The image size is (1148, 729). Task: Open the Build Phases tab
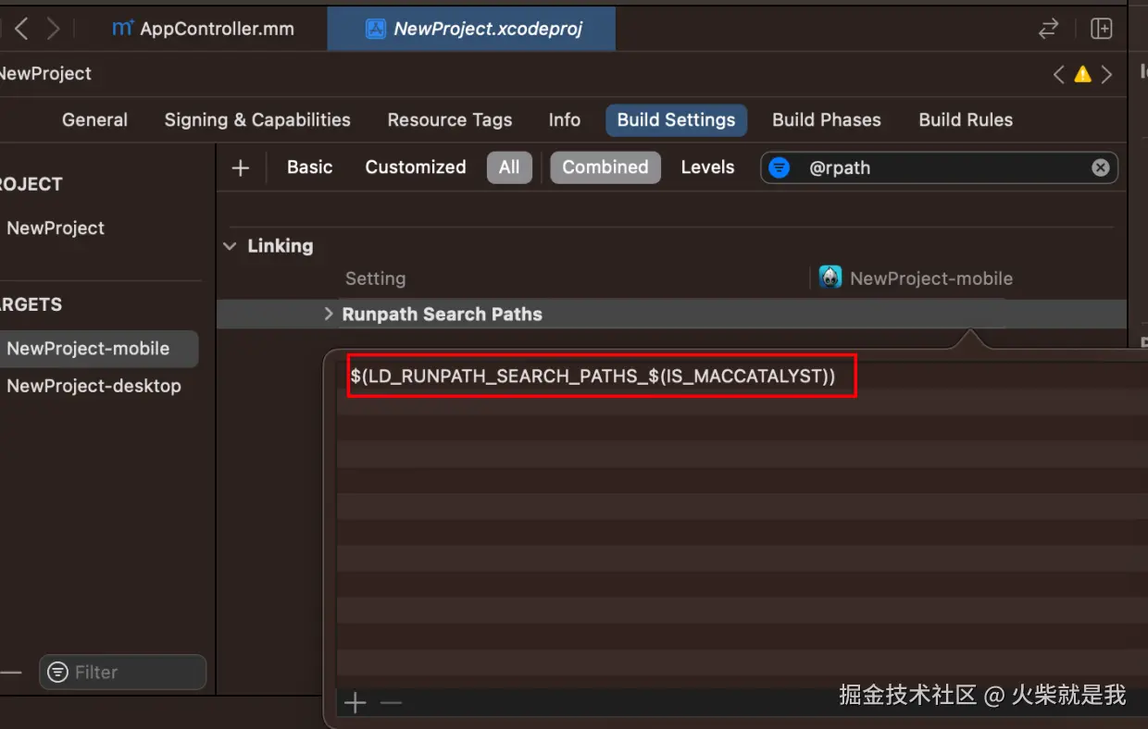pos(827,120)
